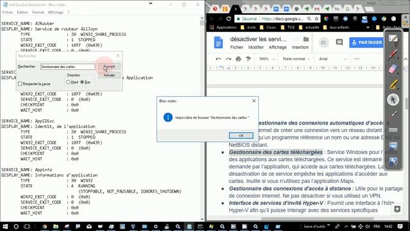The height and width of the screenshot is (231, 410).
Task: Open the TICE bookmark folder
Action: pos(288,27)
